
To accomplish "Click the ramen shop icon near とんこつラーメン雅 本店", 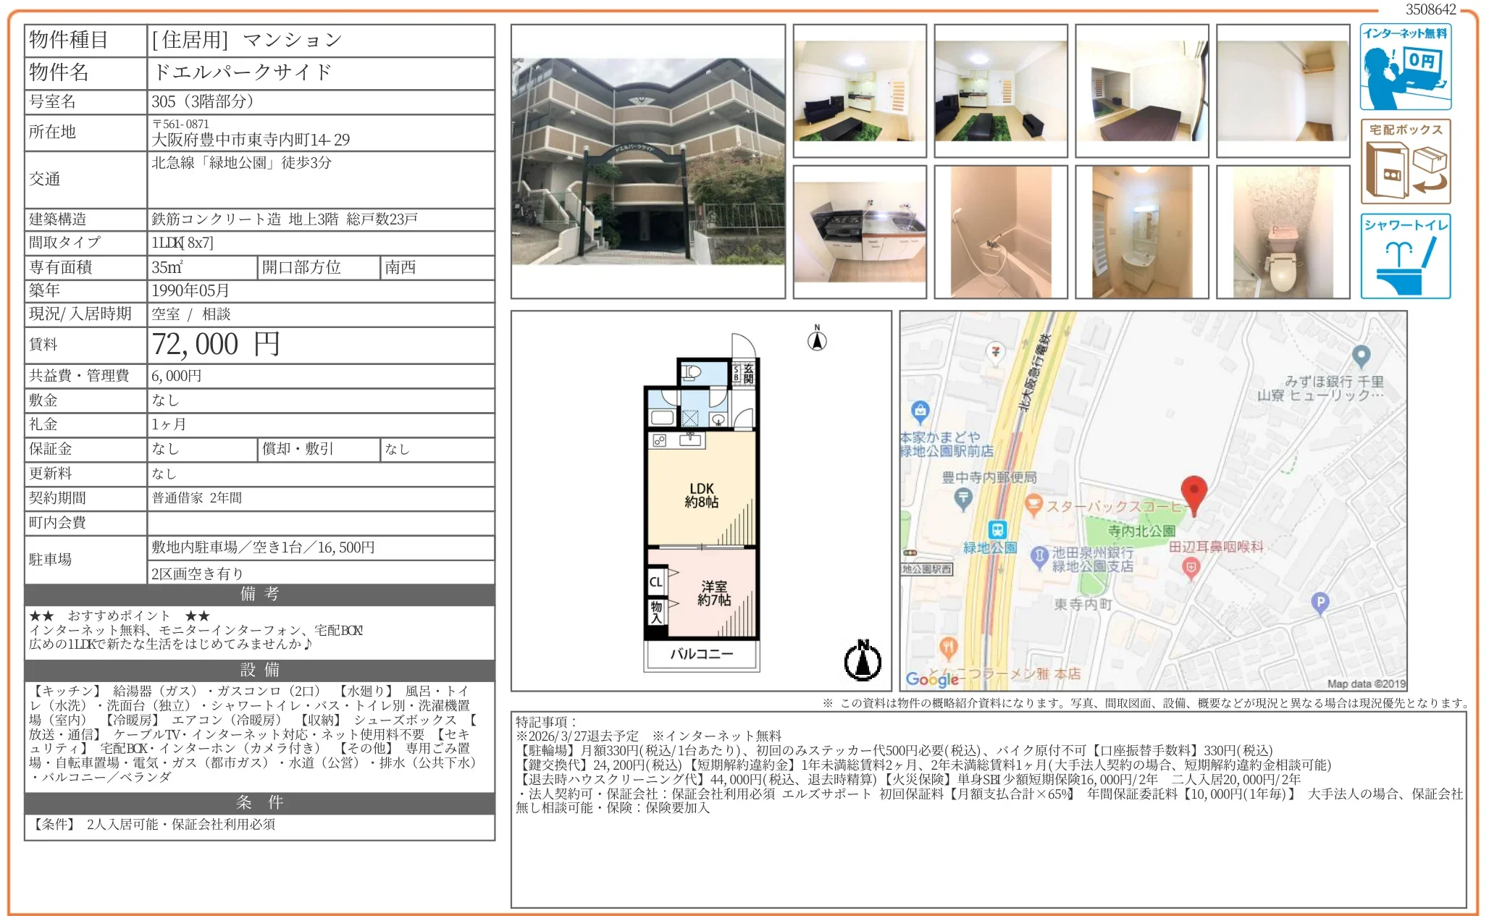I will 949,650.
